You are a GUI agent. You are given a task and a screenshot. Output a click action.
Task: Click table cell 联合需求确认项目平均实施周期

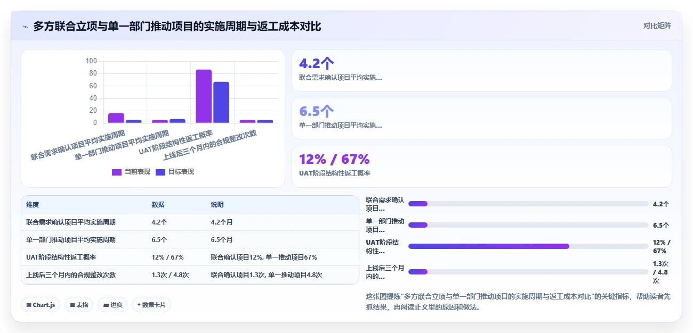(x=71, y=222)
